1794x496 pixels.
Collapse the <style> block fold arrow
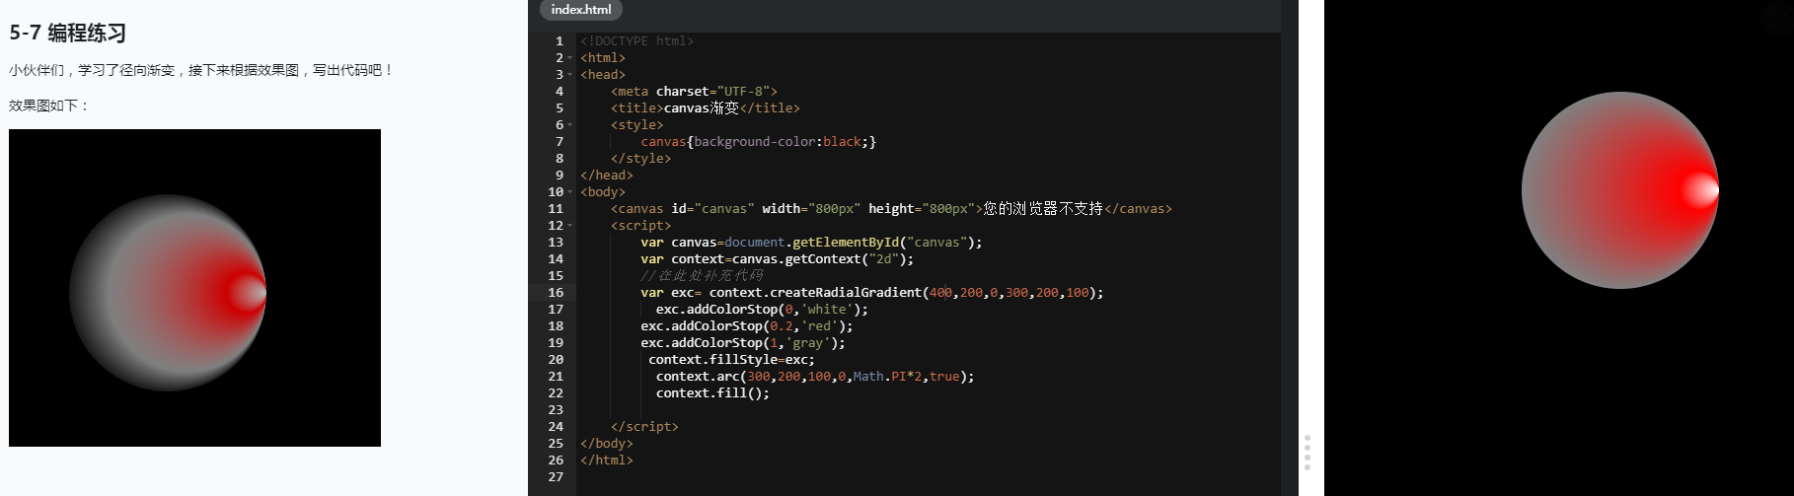[570, 125]
